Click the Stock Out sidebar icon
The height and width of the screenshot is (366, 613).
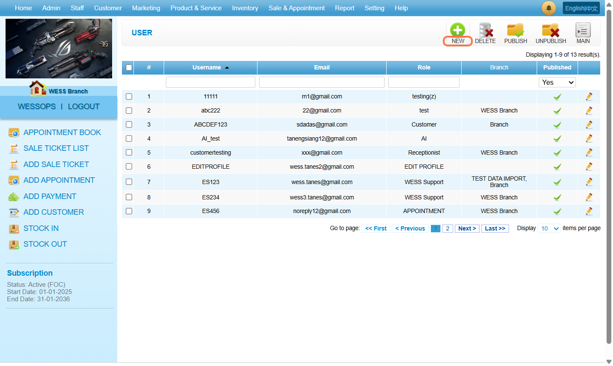tap(14, 245)
